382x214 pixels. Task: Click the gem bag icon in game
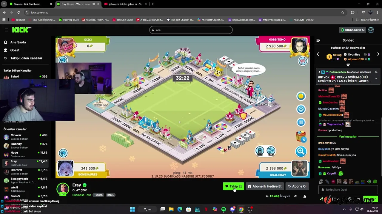[301, 136]
